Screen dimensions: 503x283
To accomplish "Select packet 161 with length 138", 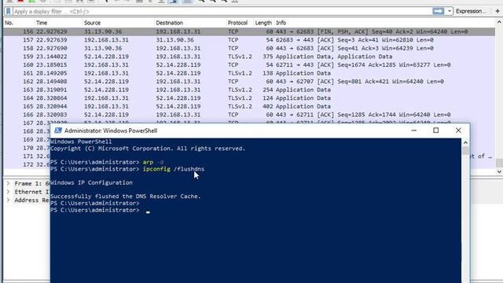I will click(x=249, y=73).
